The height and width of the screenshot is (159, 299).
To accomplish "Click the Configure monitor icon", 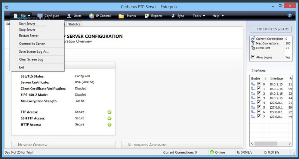I will (40, 16).
